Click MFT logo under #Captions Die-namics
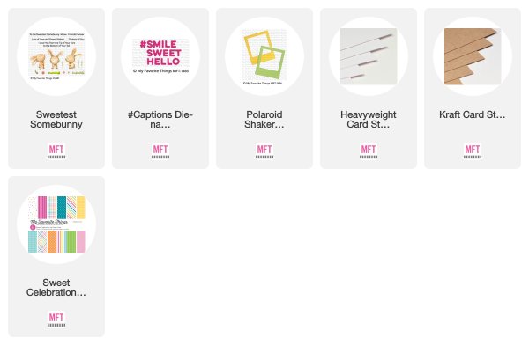529x345 pixels. click(x=160, y=151)
